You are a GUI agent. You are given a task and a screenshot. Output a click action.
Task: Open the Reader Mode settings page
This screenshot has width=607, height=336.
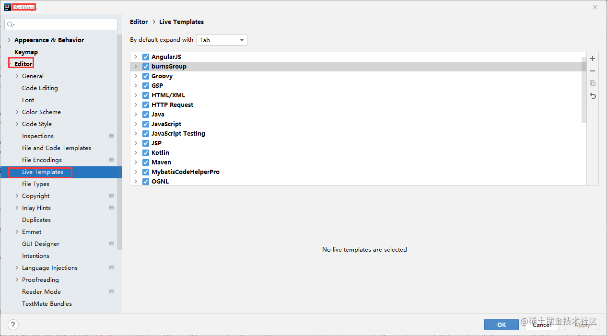(41, 291)
